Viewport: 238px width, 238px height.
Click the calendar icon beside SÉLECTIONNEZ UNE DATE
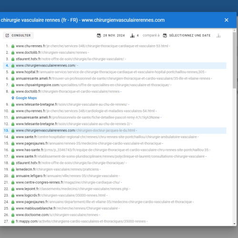165,36
